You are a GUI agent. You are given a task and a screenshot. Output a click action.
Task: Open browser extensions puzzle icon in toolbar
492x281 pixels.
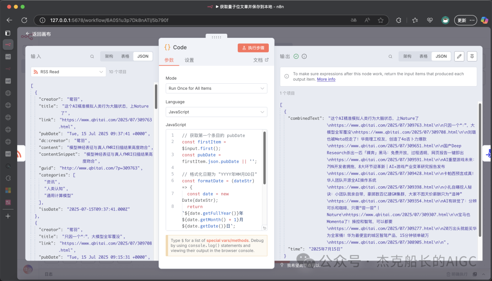[399, 20]
